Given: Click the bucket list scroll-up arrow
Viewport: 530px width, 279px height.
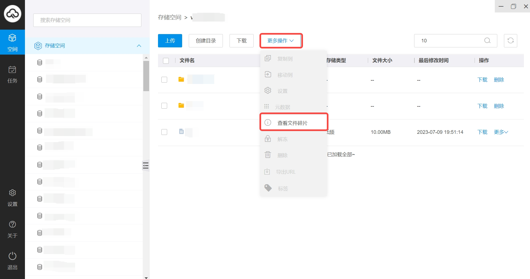Looking at the screenshot, I should point(146,58).
